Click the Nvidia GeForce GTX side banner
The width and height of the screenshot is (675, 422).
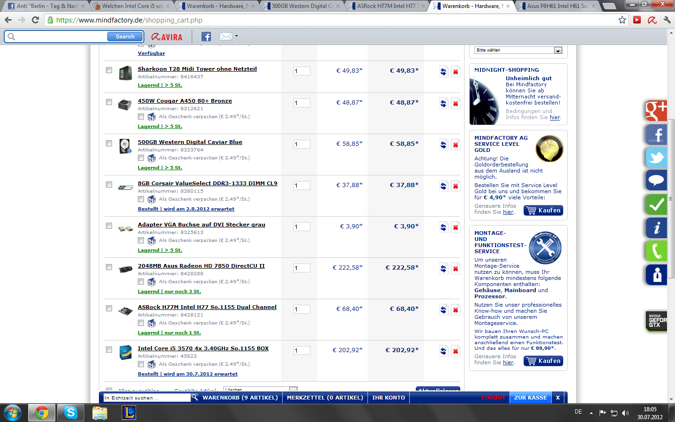[656, 321]
